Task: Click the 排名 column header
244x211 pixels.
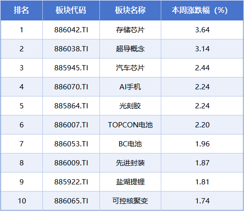Action: click(21, 10)
